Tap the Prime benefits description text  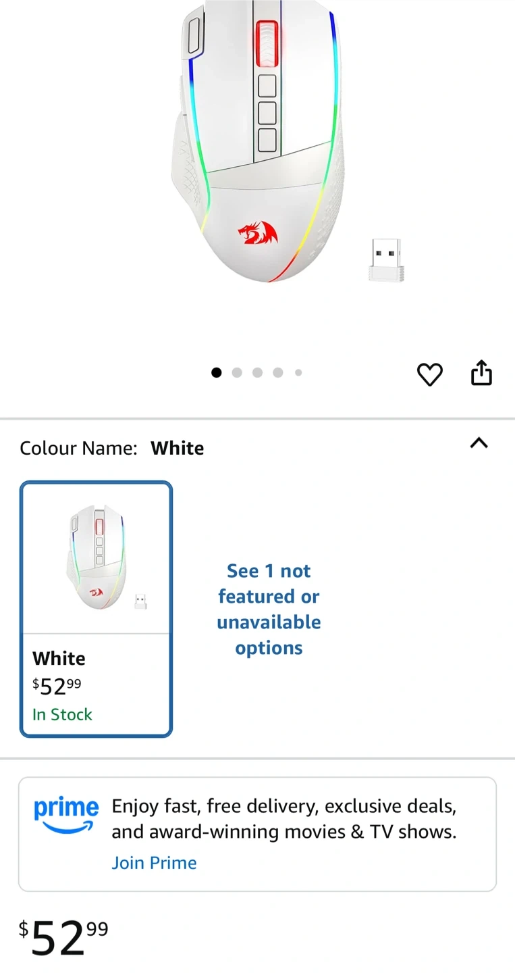tap(284, 819)
